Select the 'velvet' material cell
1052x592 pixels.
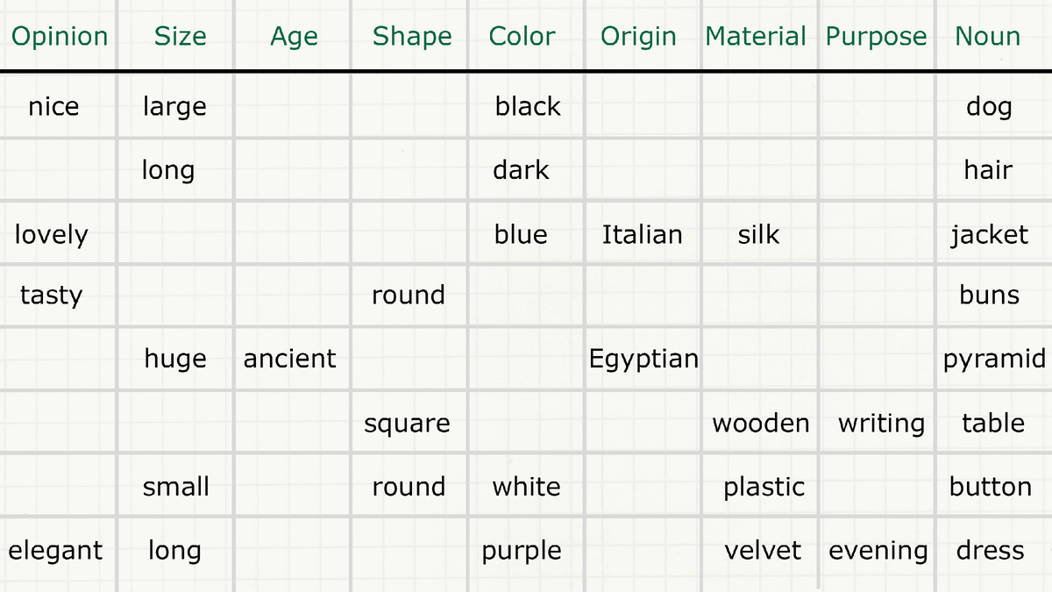pyautogui.click(x=763, y=550)
